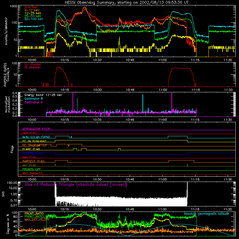239x239 pixels.
Task: Click the 'Size of Reduced Triangle' plot label
Action: tap(76, 185)
